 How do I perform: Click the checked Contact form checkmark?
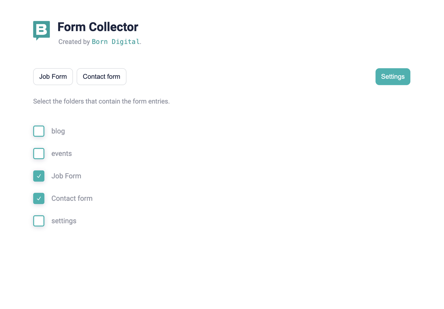[x=38, y=199]
